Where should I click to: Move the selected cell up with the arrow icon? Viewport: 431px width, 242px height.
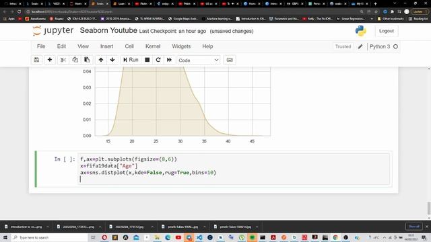(x=101, y=60)
